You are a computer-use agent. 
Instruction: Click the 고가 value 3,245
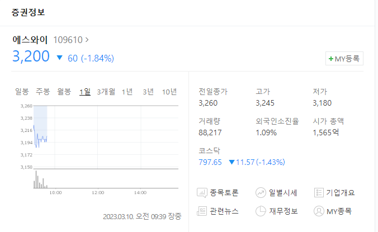(265, 103)
